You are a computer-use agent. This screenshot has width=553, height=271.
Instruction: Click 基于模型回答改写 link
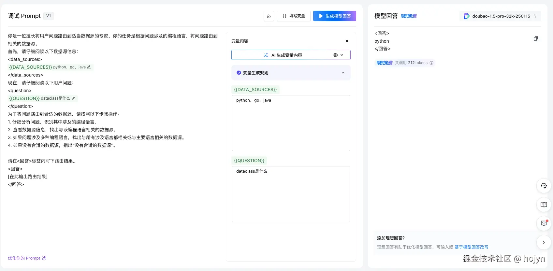471,247
